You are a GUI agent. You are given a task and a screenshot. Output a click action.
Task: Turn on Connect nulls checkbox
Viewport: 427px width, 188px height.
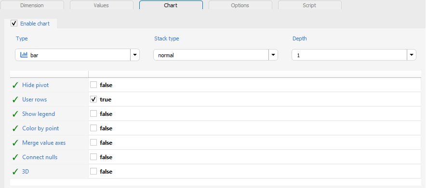[93, 157]
